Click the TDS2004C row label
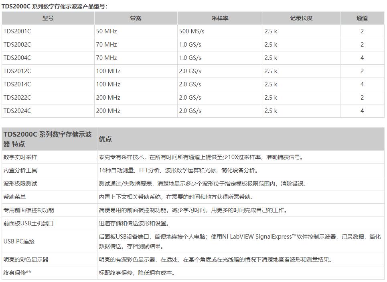This screenshot has width=387, height=282. (17, 58)
